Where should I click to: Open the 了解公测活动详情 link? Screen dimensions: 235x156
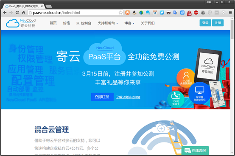coord(128,97)
